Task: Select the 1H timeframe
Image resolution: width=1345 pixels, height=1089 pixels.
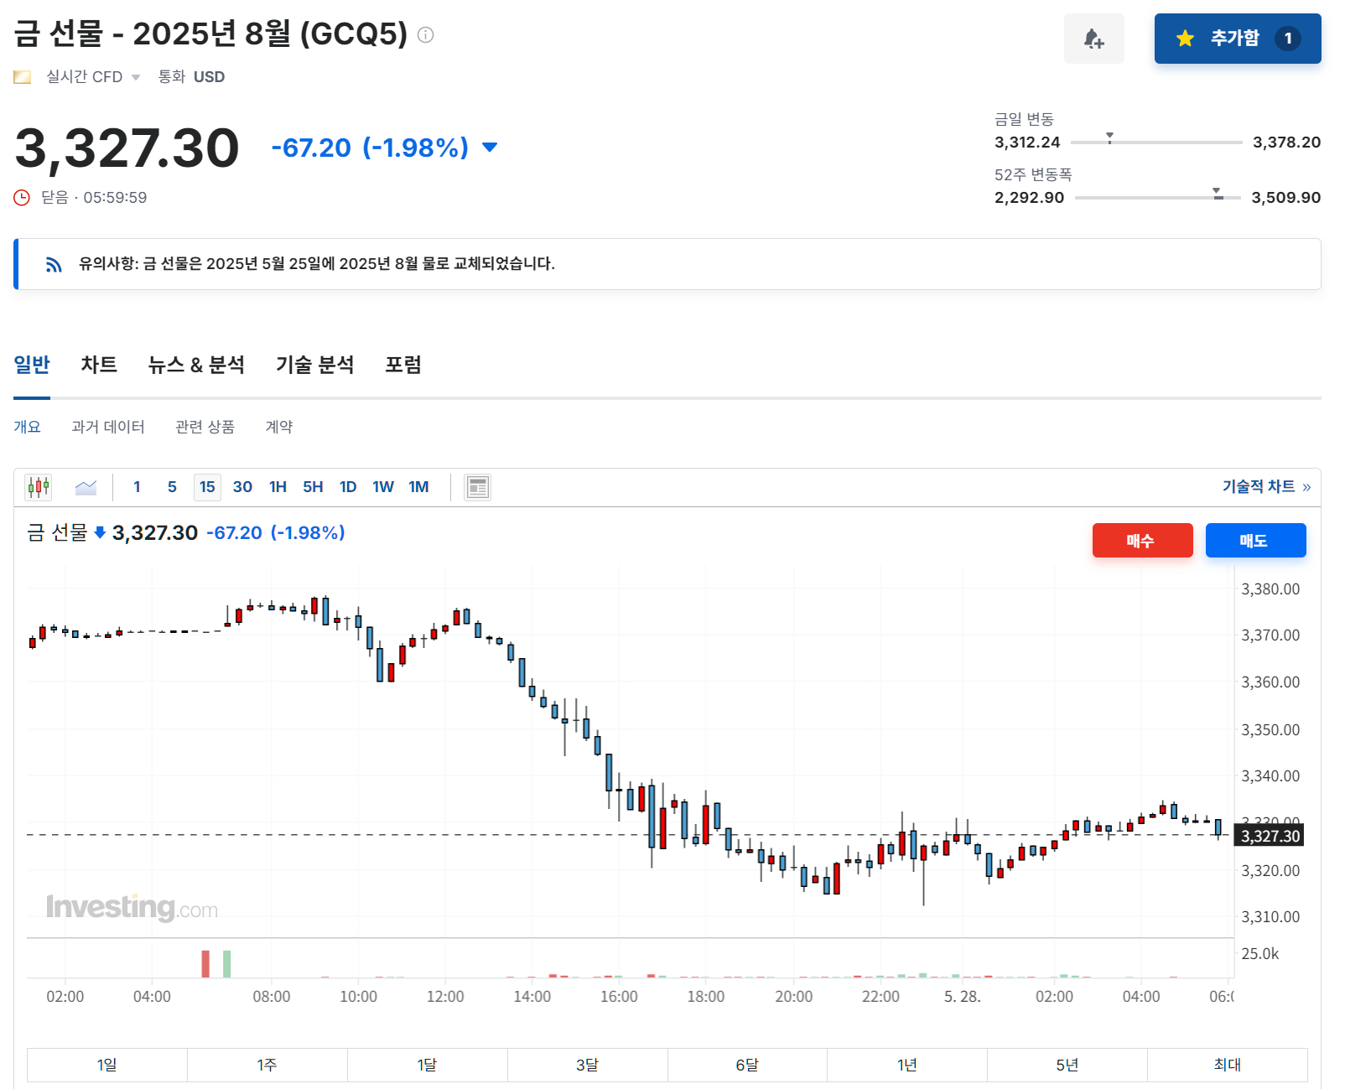Action: [x=278, y=486]
